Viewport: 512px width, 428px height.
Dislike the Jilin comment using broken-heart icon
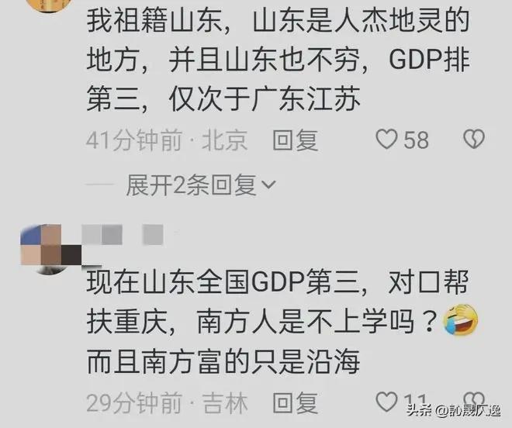coord(474,400)
